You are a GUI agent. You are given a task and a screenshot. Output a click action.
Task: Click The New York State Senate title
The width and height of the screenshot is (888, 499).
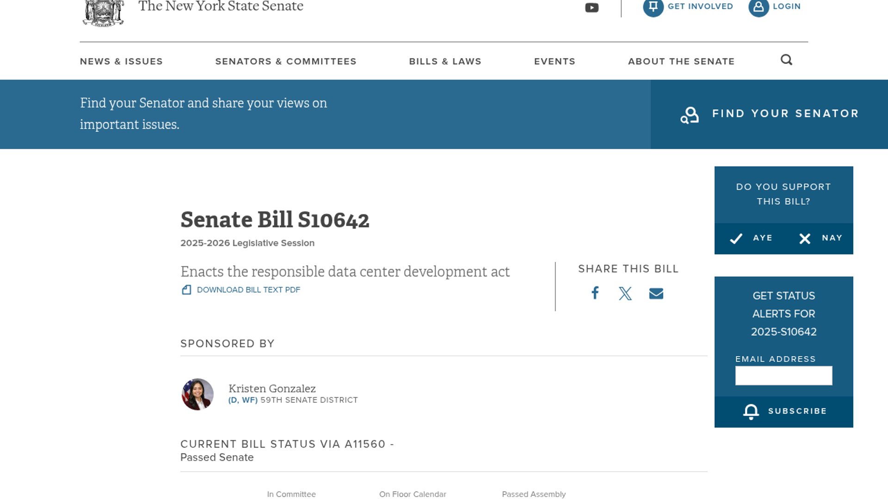(221, 6)
